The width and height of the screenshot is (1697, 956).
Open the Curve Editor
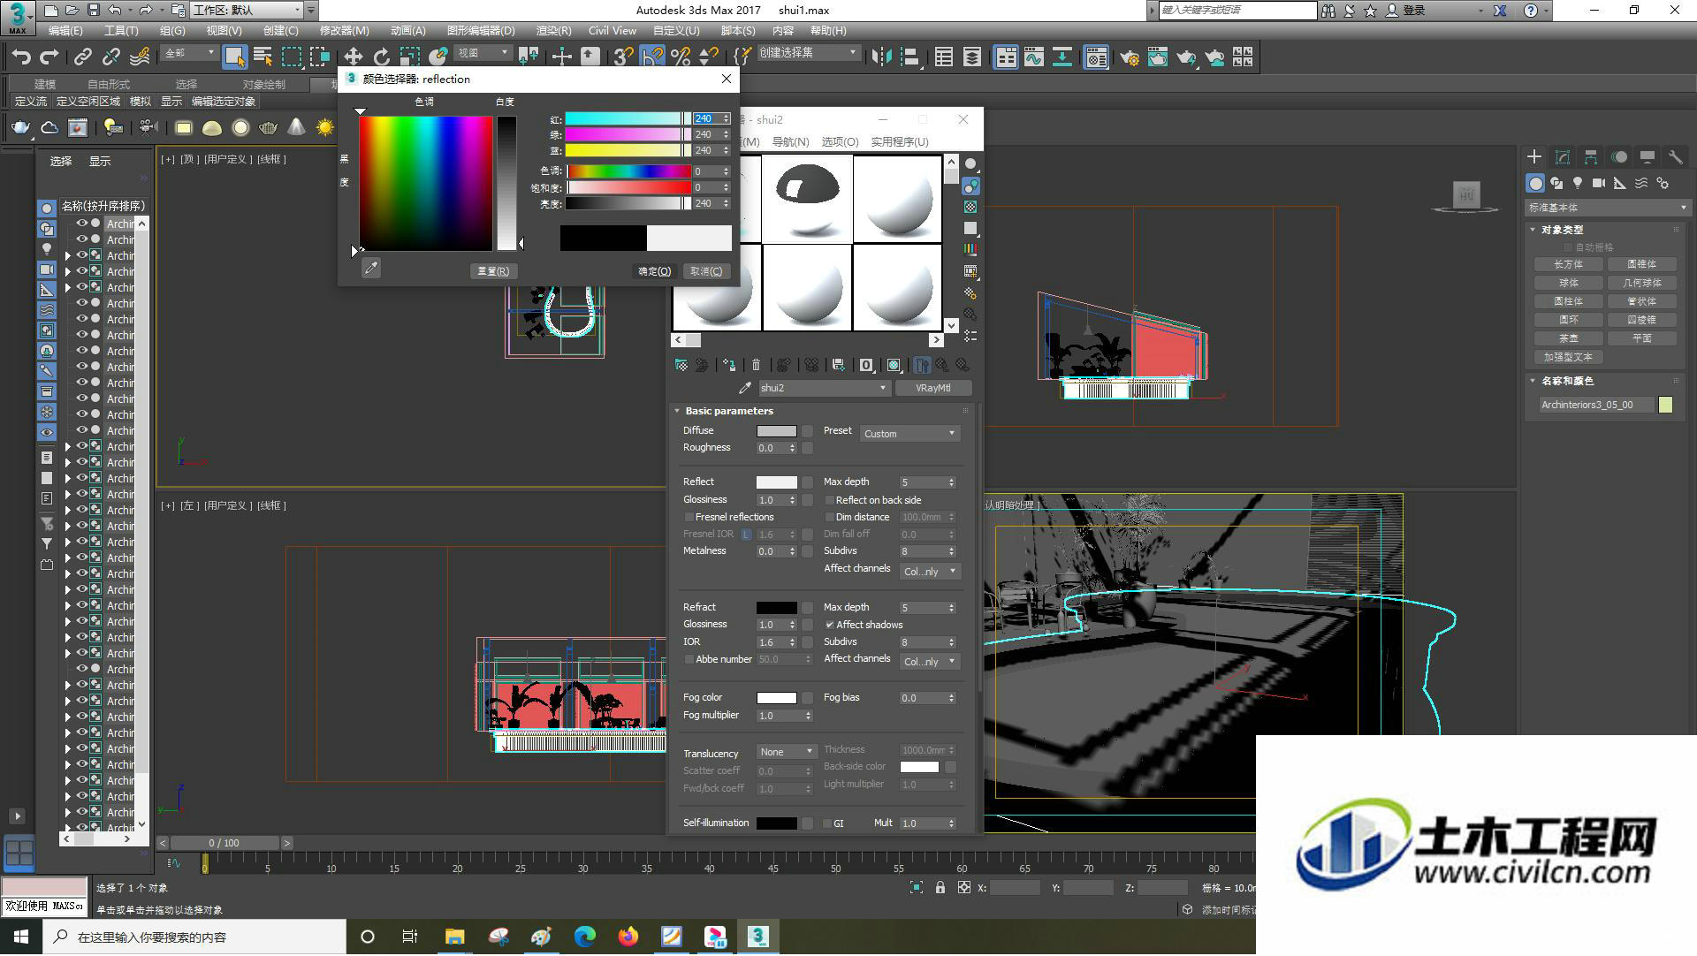tap(1033, 57)
